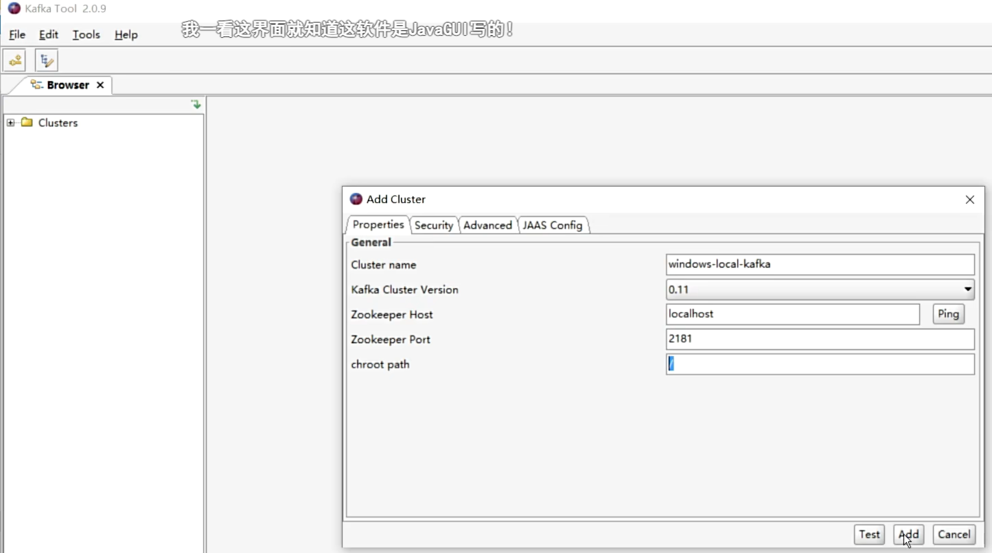Close the Browser tab
Screen dimensions: 992x553
click(x=100, y=85)
